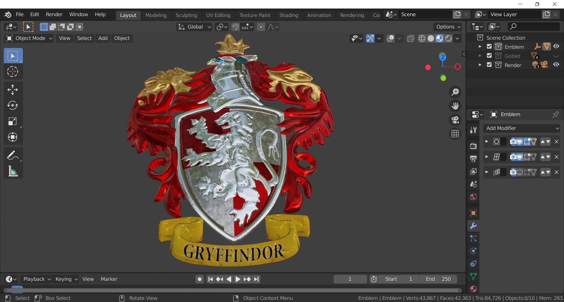The image size is (564, 302).
Task: Open the timeline Marker menu
Action: pos(109,279)
